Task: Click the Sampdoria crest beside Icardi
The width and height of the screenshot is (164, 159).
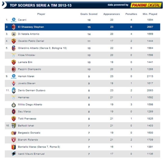Action: coord(14,154)
